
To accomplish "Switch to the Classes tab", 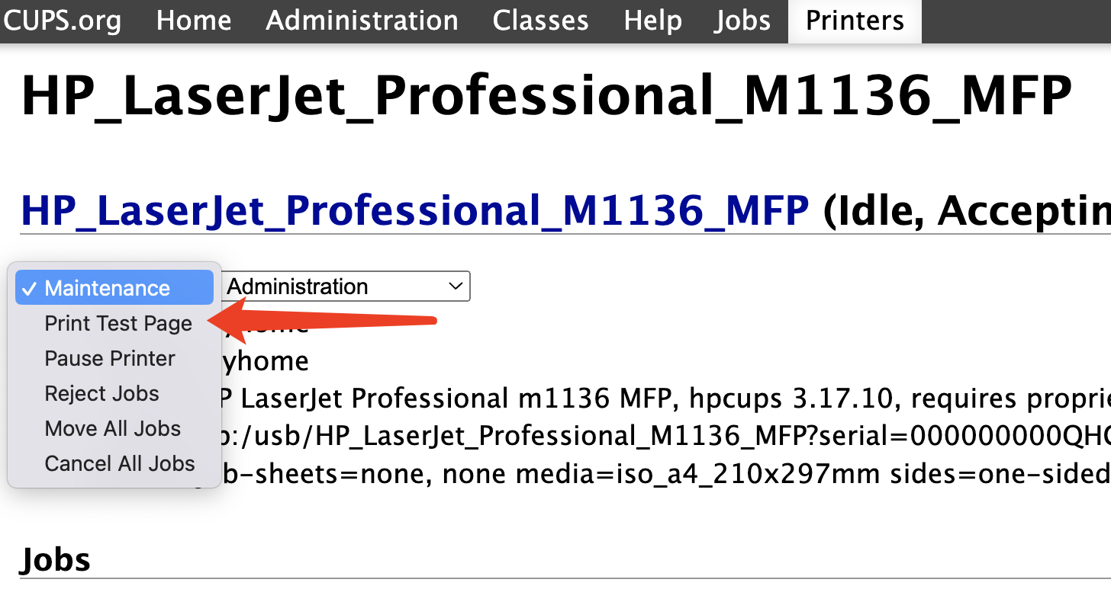I will (x=540, y=21).
